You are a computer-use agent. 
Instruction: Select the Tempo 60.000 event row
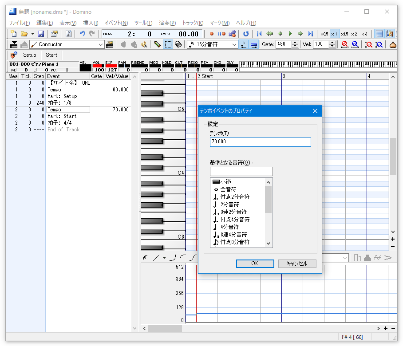tap(69, 90)
